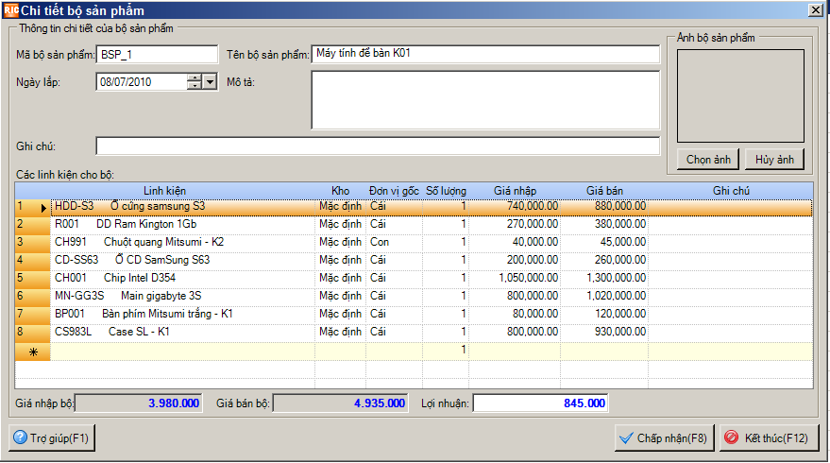Click Giá nhập cell 1,050,000.00
Image resolution: width=830 pixels, height=463 pixels.
[515, 278]
